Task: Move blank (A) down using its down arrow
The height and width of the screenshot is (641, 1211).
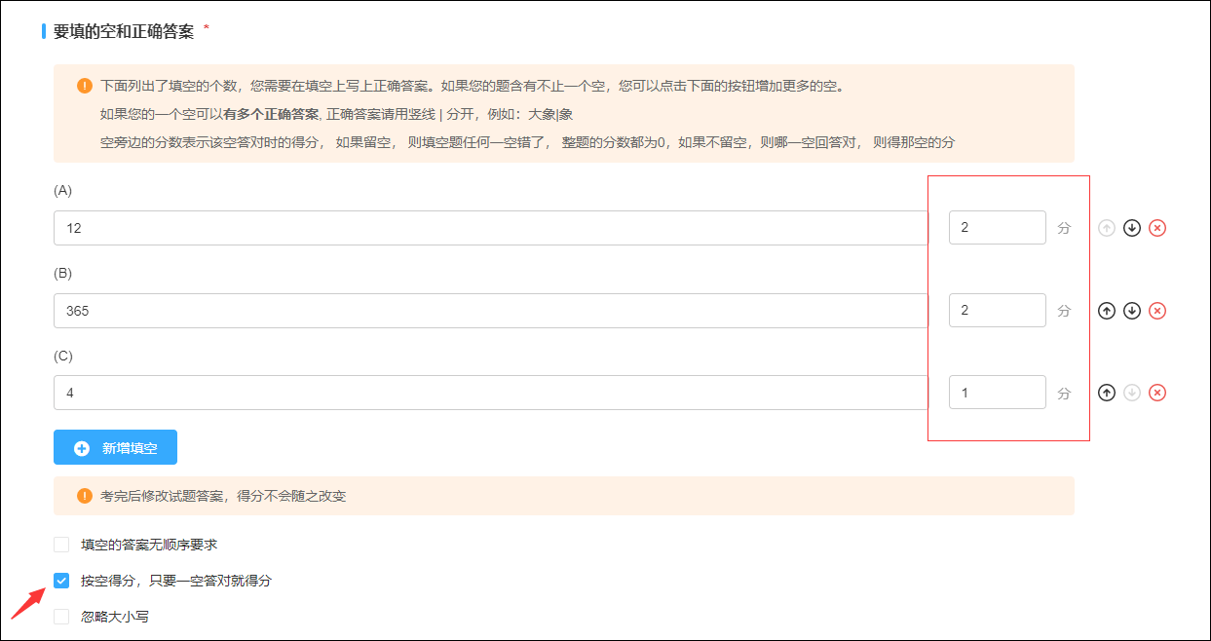Action: pyautogui.click(x=1131, y=227)
